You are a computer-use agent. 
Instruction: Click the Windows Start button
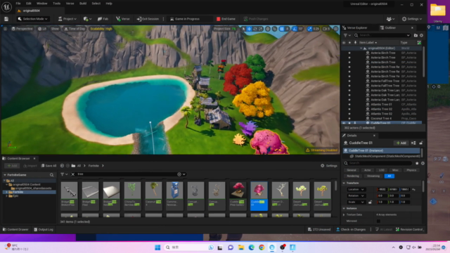[157, 247]
